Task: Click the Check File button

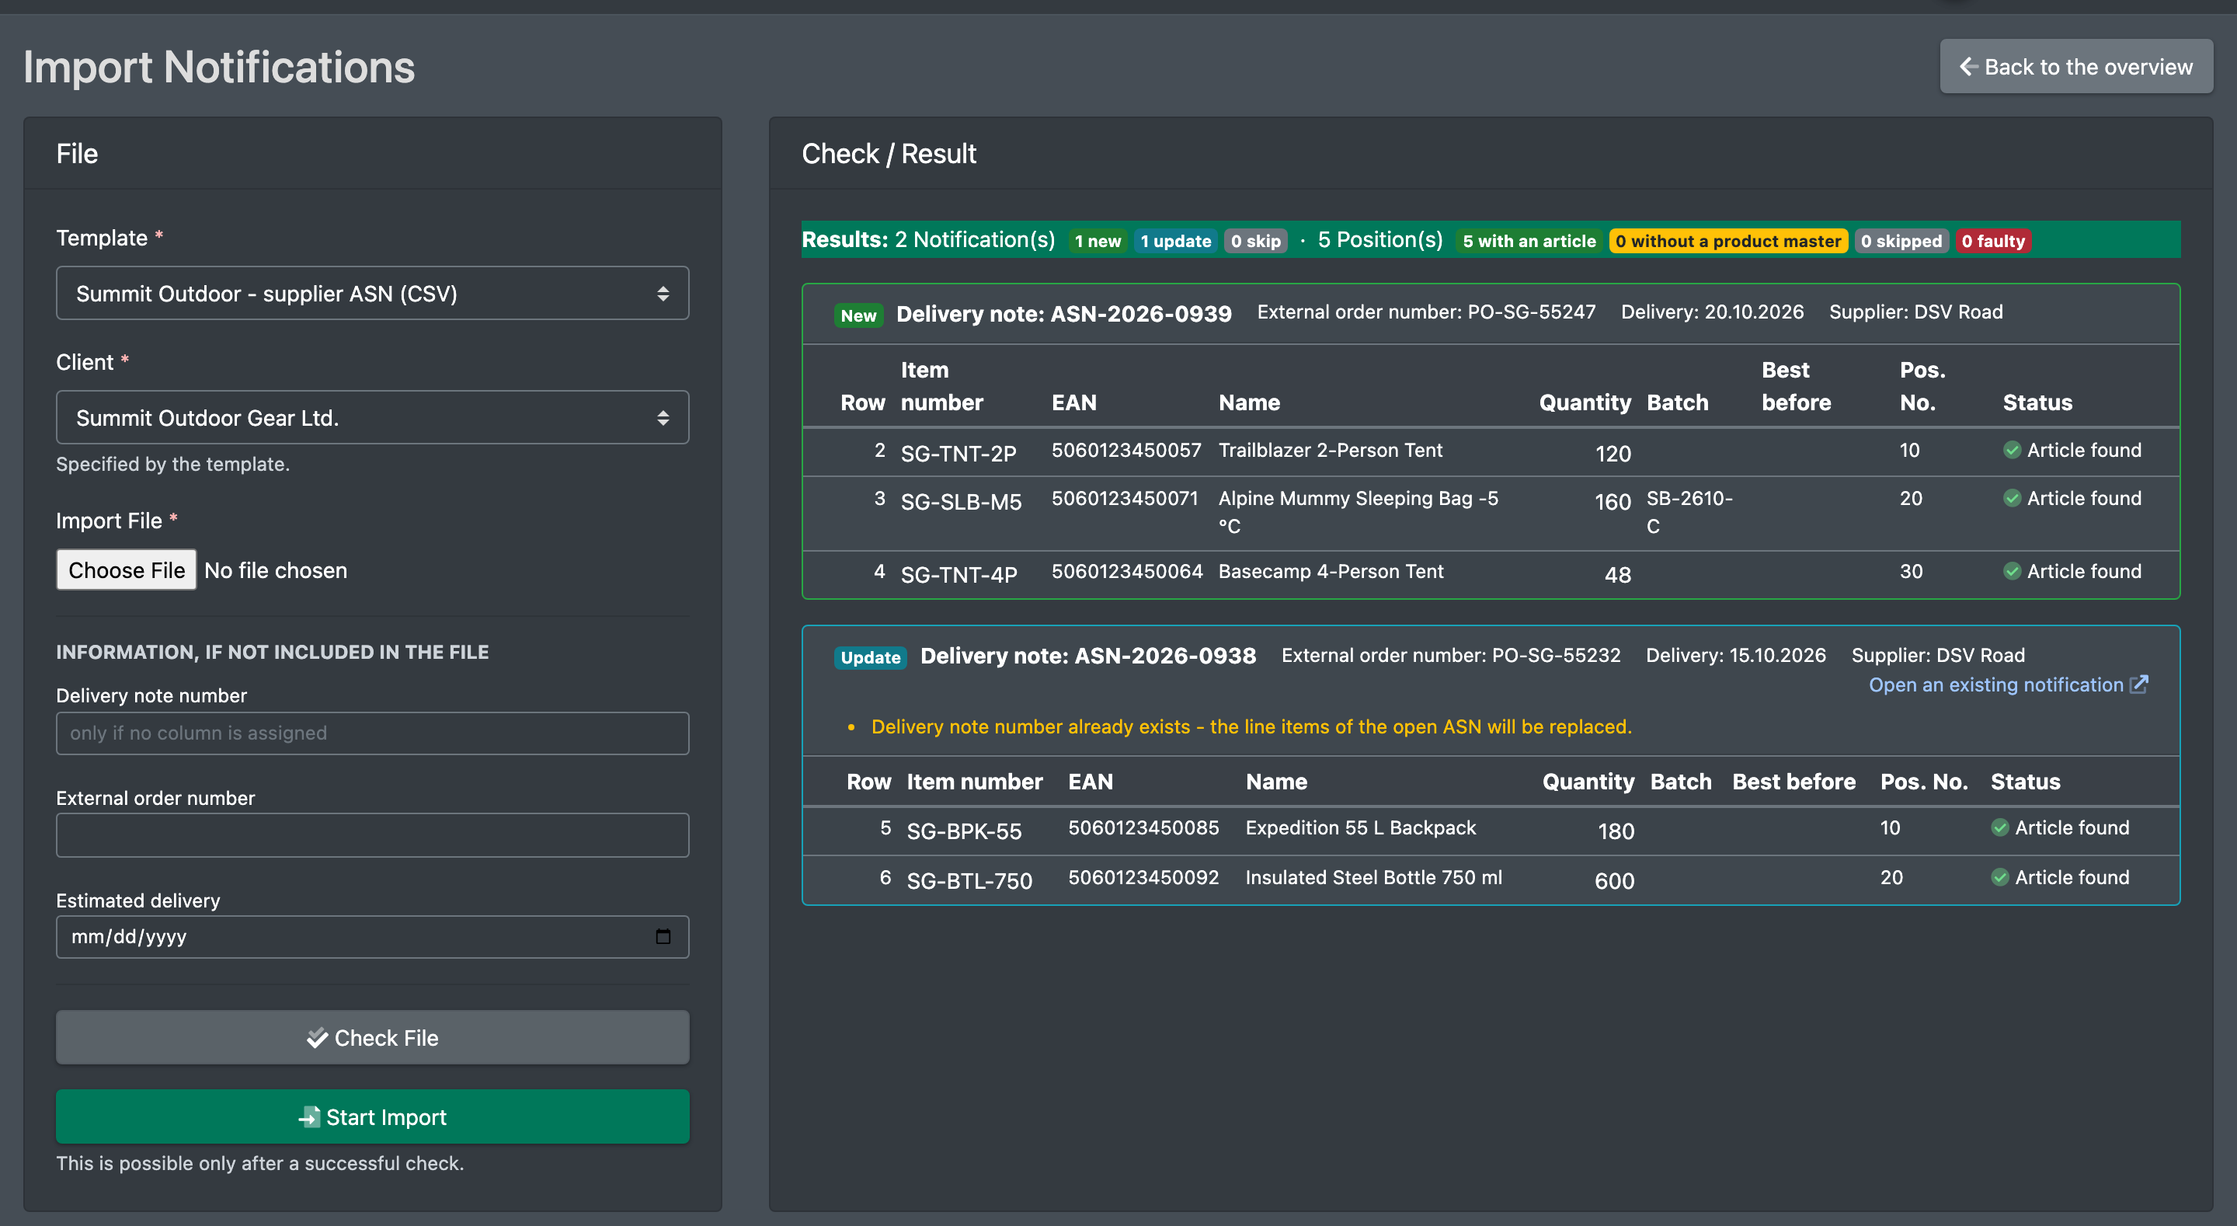Action: 373,1037
